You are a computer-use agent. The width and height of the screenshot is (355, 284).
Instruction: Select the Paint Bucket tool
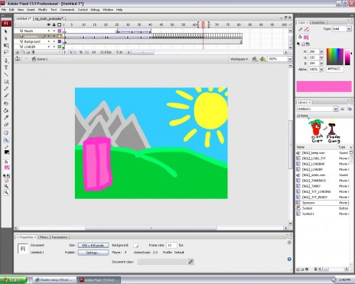6,110
